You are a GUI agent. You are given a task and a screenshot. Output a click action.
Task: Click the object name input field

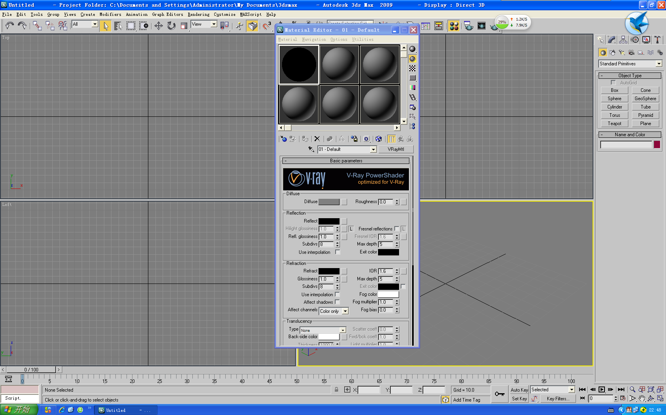point(626,145)
